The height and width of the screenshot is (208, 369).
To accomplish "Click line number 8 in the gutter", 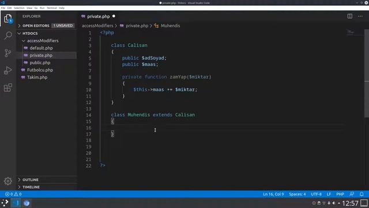I will 90,77.
